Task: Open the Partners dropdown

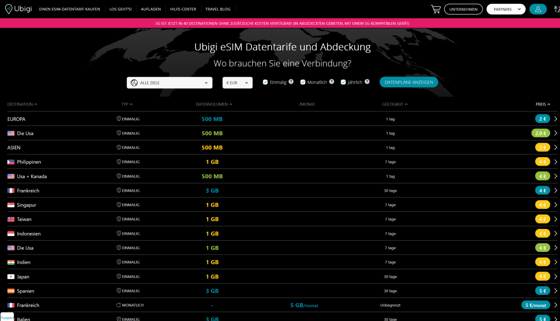Action: coord(506,9)
